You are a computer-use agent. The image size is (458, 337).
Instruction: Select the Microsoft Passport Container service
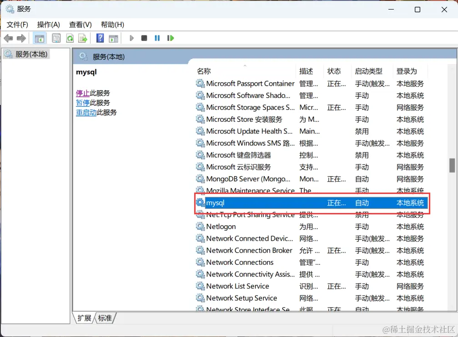[x=311, y=84]
